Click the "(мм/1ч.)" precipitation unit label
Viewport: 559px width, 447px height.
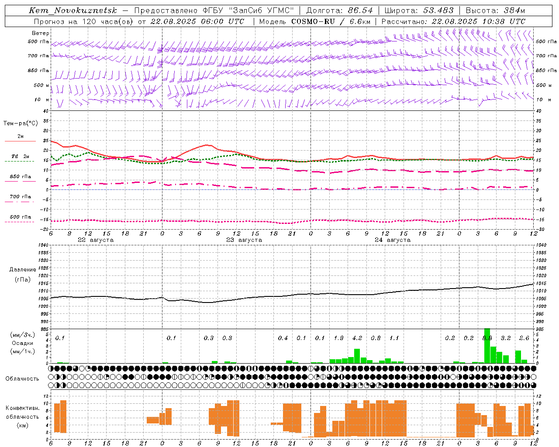(x=23, y=351)
